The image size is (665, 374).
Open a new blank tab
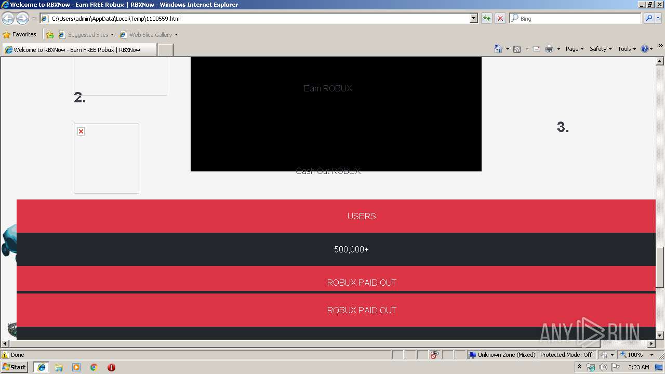(x=165, y=50)
